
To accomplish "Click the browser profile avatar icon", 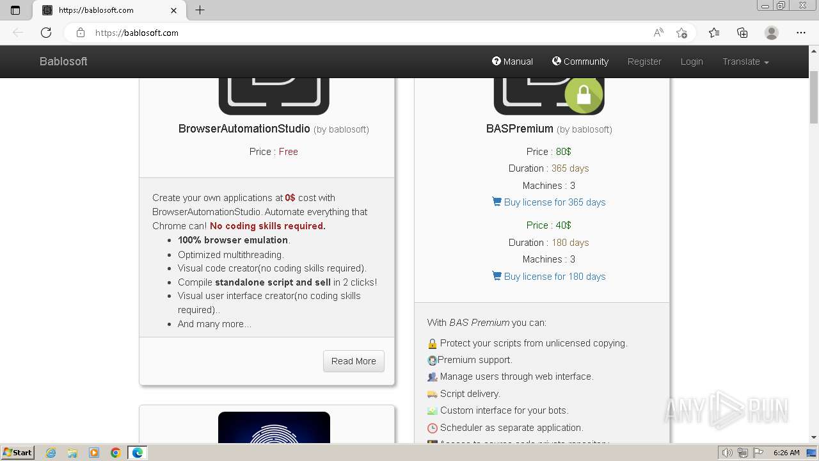I will pos(772,33).
